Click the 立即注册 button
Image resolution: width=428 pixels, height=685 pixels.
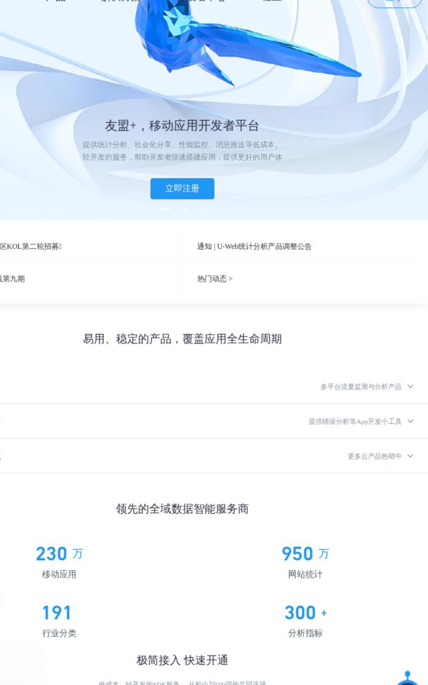[x=182, y=188]
